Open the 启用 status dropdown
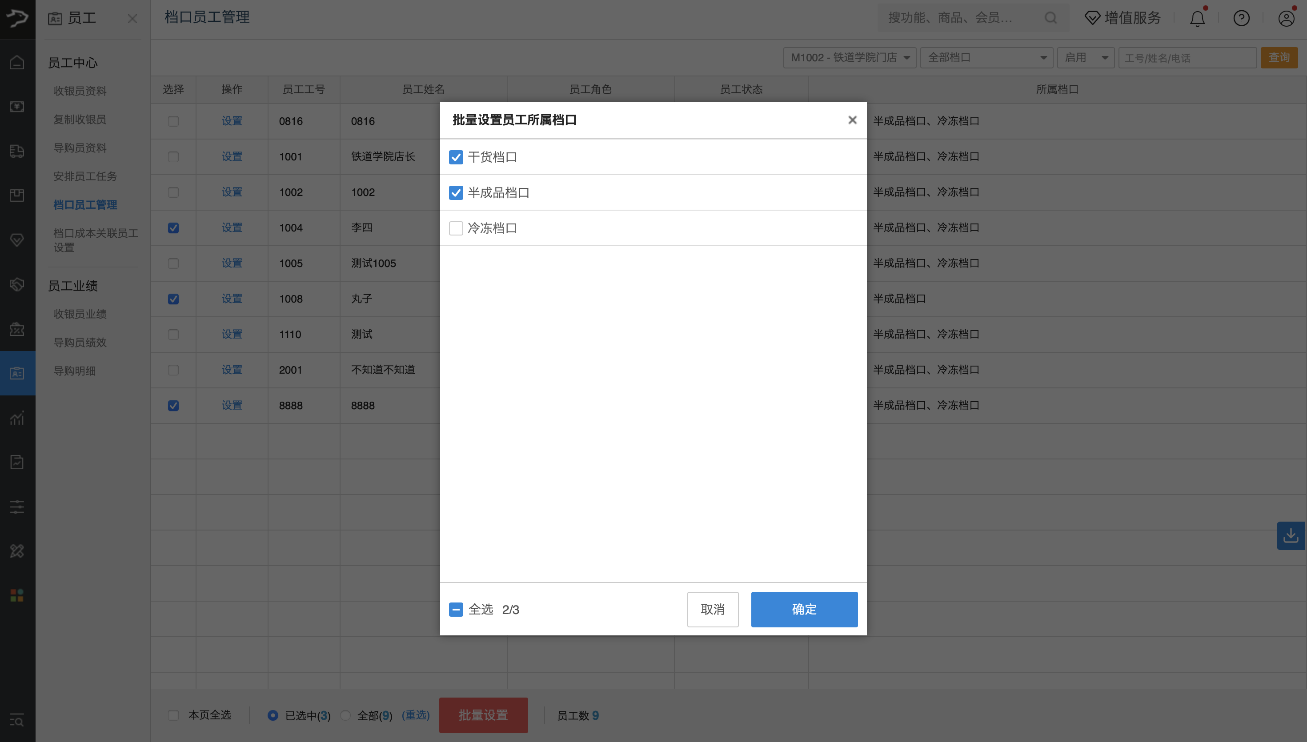Screen dimensions: 1307x742 pos(1085,58)
